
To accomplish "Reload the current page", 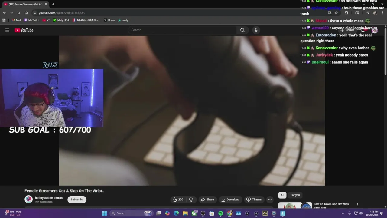I will click(19, 13).
